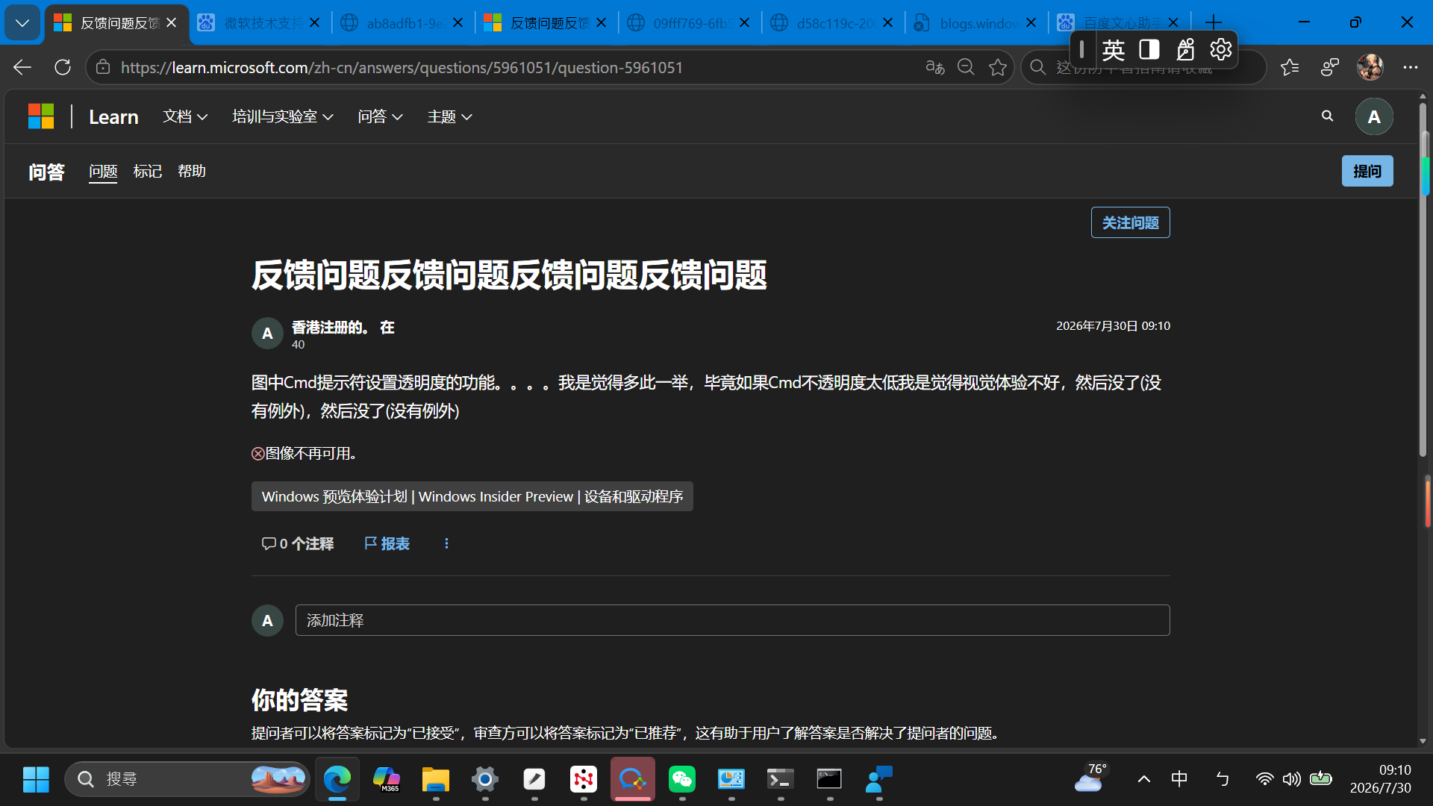Click the IME settings gear icon
The height and width of the screenshot is (806, 1433).
pyautogui.click(x=1220, y=50)
